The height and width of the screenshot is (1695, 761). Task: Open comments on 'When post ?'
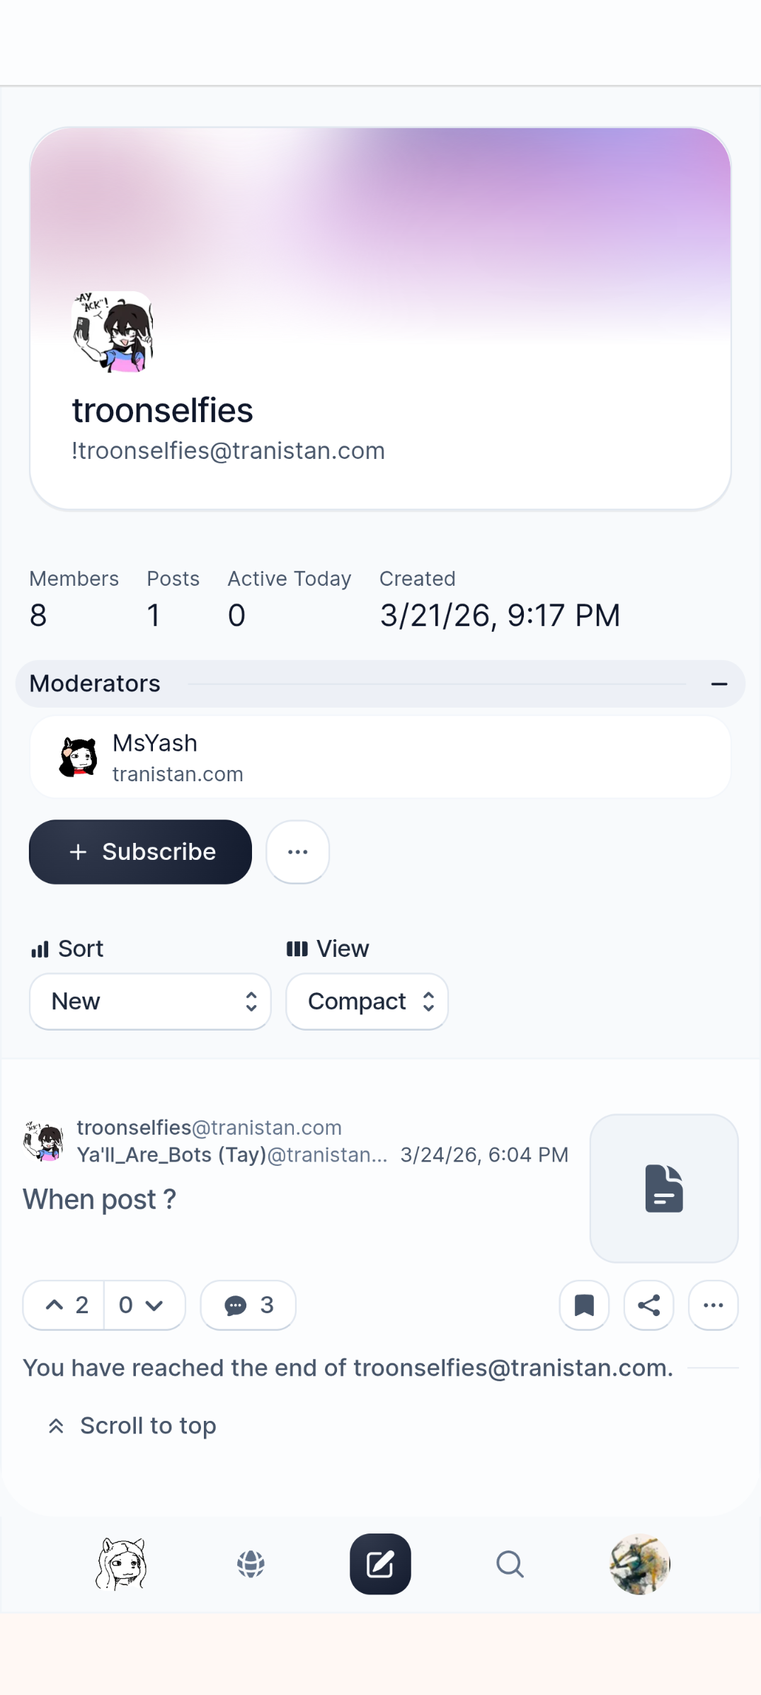[x=248, y=1305]
